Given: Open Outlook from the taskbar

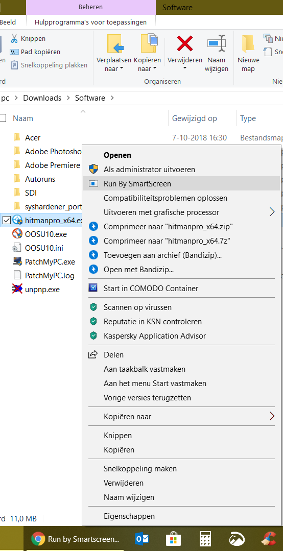Looking at the screenshot, I should (142, 539).
